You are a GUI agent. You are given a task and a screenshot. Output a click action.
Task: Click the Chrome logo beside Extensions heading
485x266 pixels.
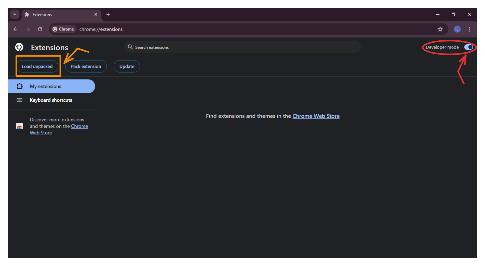pos(19,47)
